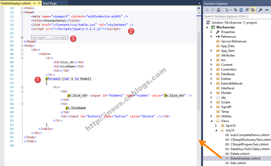Click the Service References folder icon
This screenshot has width=271, height=166.
click(218, 41)
